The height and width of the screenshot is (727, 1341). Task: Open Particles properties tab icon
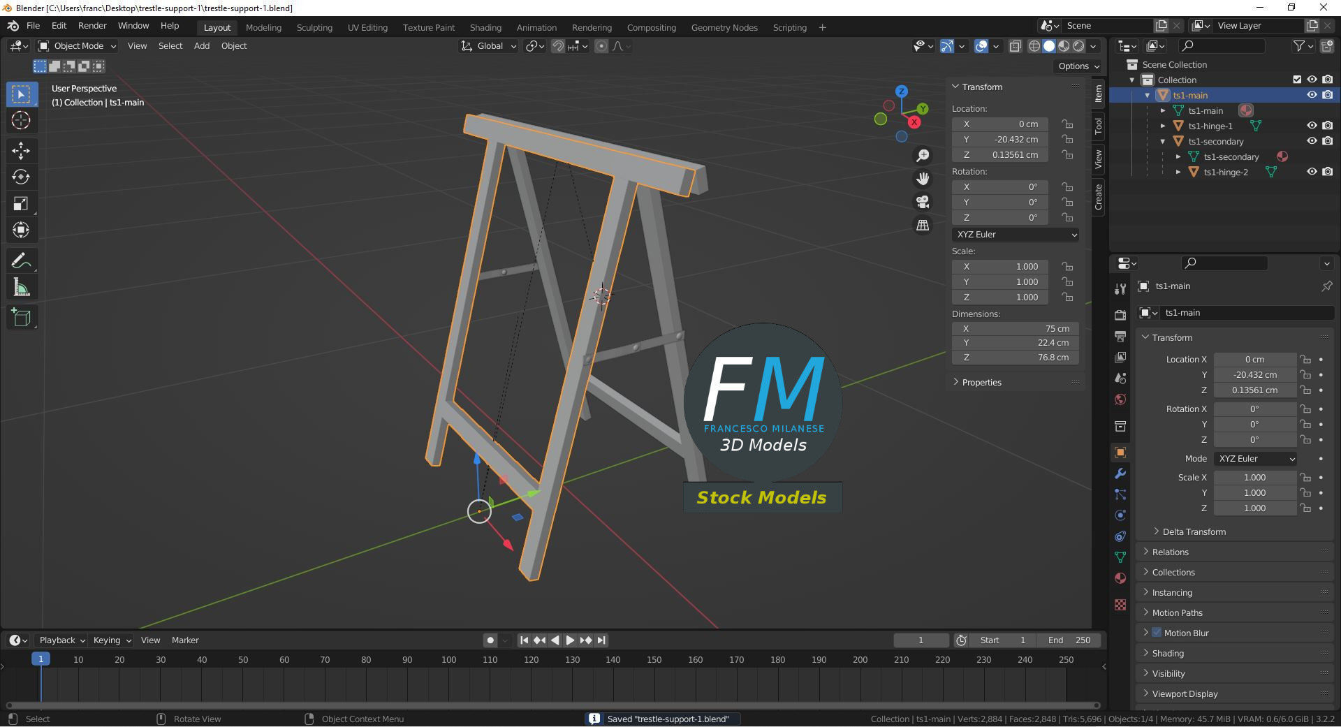click(1120, 494)
